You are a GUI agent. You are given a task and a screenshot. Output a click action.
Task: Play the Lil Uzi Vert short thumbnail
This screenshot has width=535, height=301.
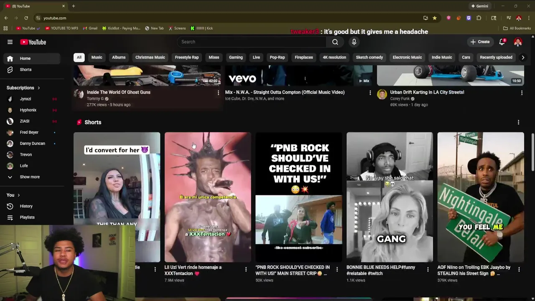[x=208, y=197]
